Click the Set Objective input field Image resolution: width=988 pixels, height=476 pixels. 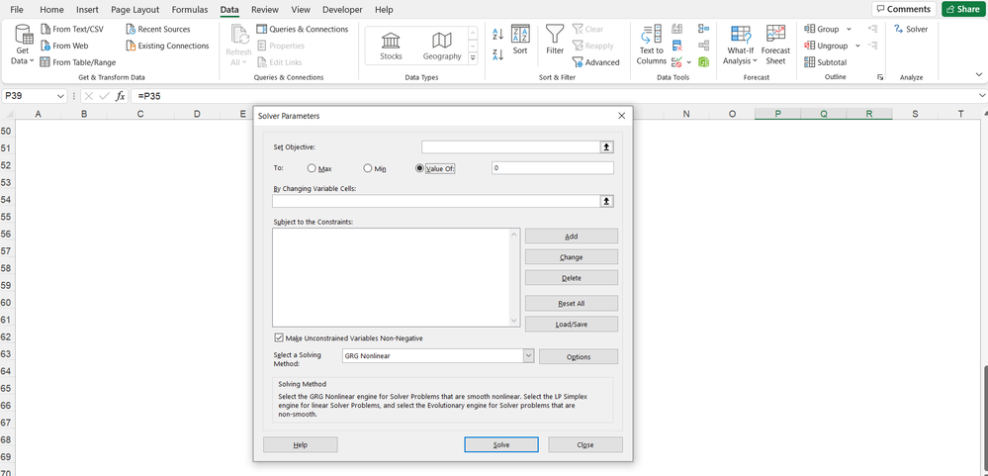[x=511, y=146]
